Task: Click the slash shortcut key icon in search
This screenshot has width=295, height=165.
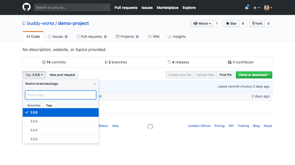Action: (x=106, y=8)
